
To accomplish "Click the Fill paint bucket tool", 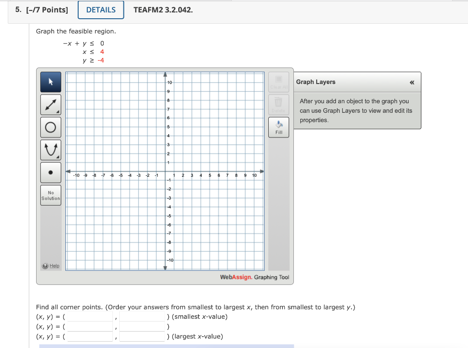I will (278, 127).
